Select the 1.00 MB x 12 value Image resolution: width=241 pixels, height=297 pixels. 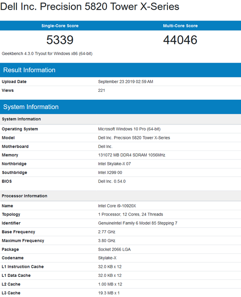point(110,284)
